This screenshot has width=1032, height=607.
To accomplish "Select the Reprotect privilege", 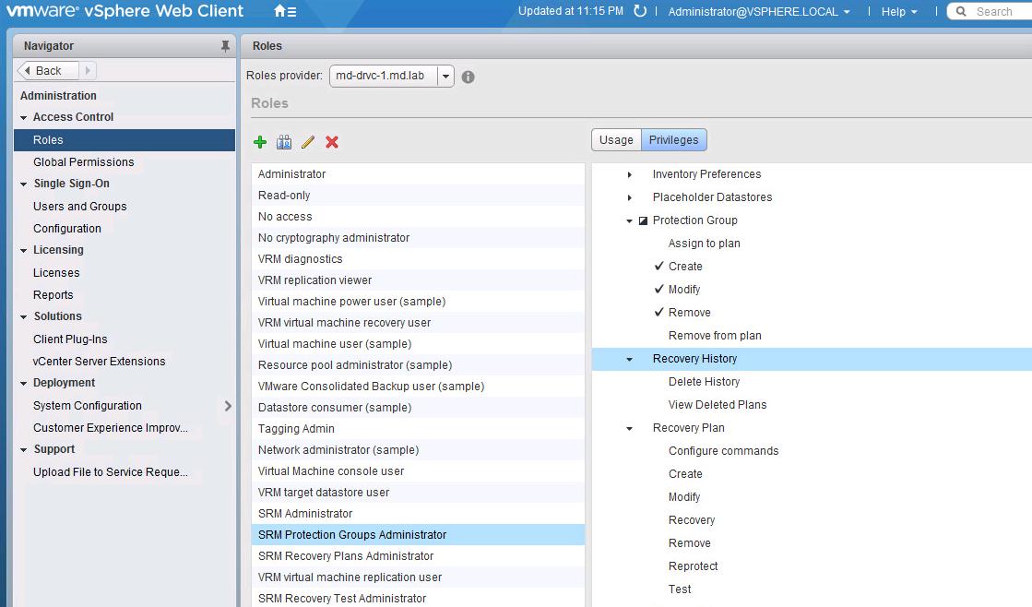I will (693, 566).
